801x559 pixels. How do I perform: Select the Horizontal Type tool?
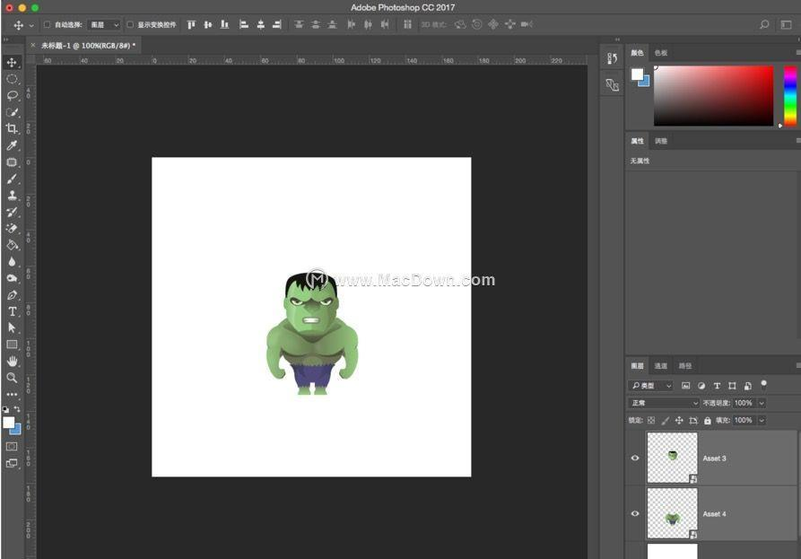(12, 311)
